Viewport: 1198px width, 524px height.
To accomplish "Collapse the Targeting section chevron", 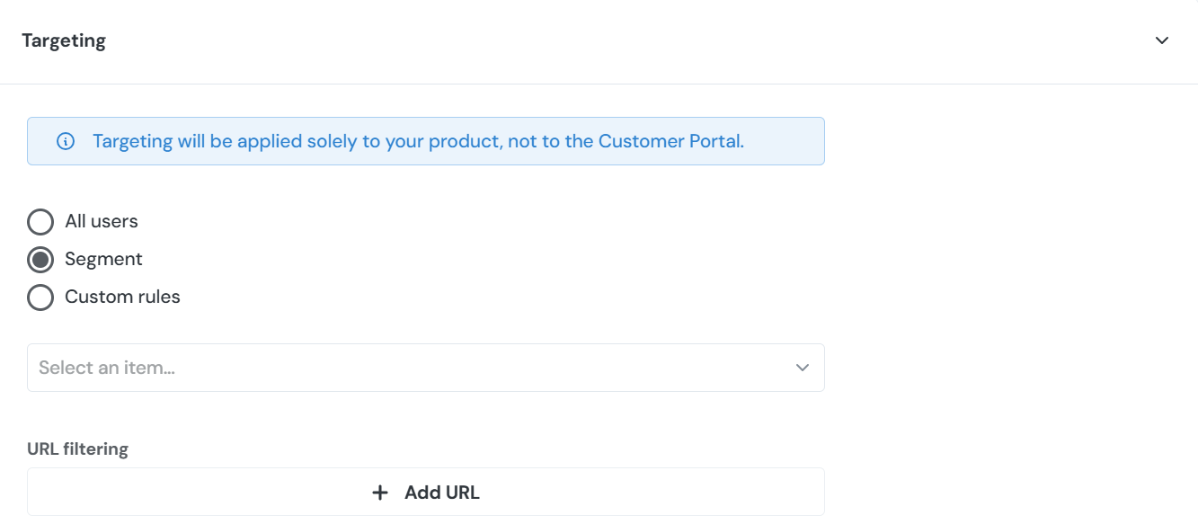I will pos(1162,40).
